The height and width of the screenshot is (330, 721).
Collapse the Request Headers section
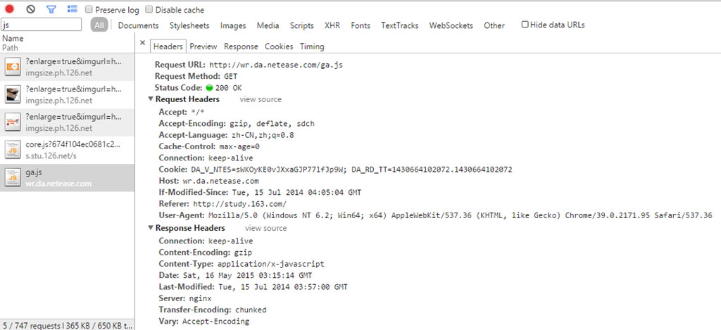151,100
